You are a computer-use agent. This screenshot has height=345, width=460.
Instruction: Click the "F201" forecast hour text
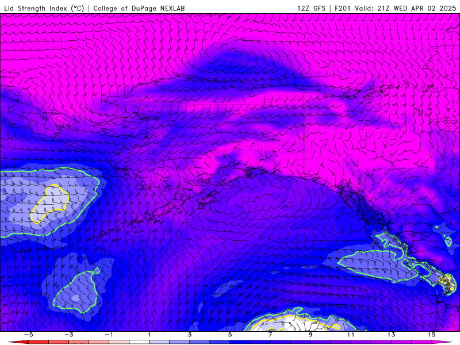point(342,8)
